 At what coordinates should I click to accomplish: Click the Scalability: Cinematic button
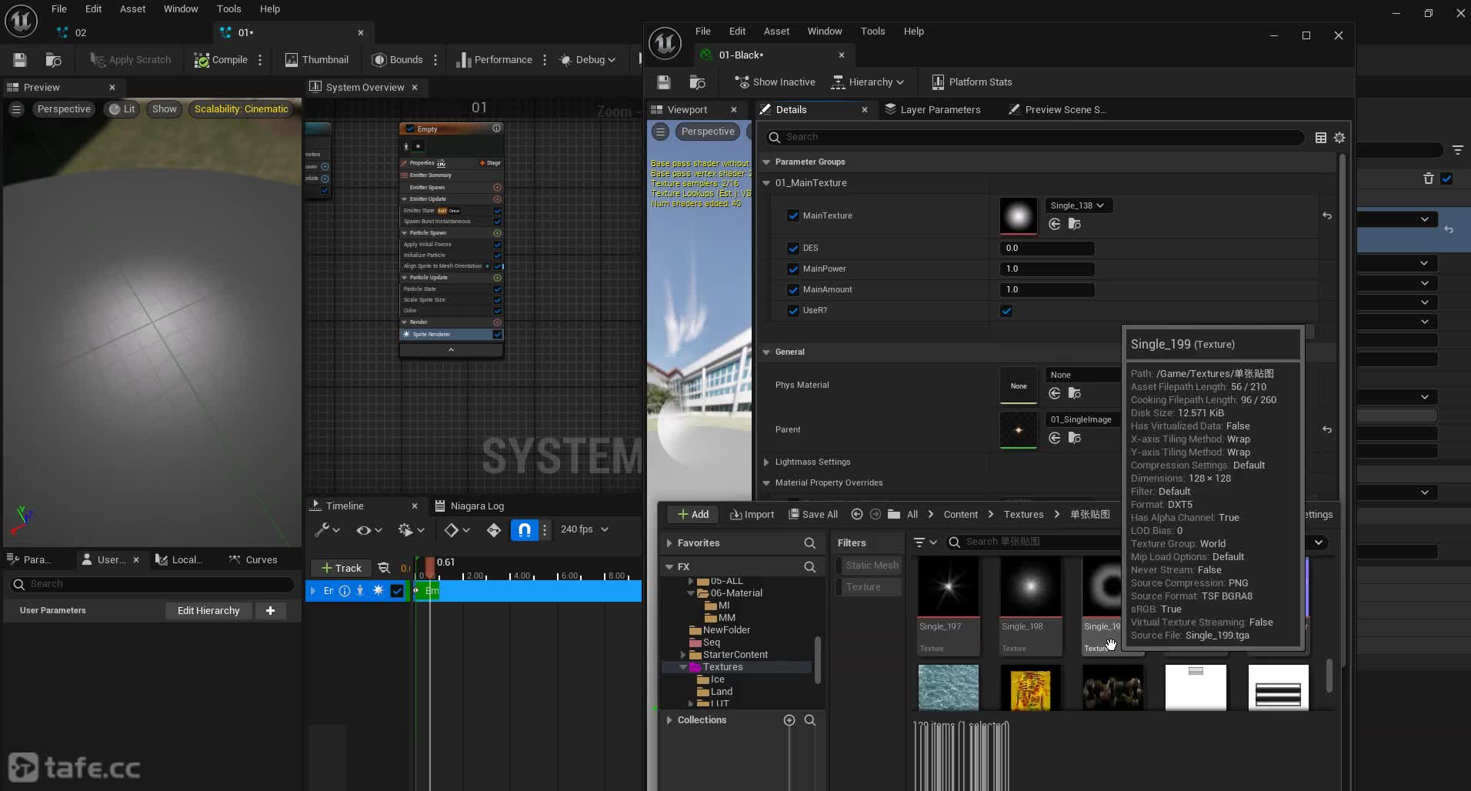[x=241, y=109]
